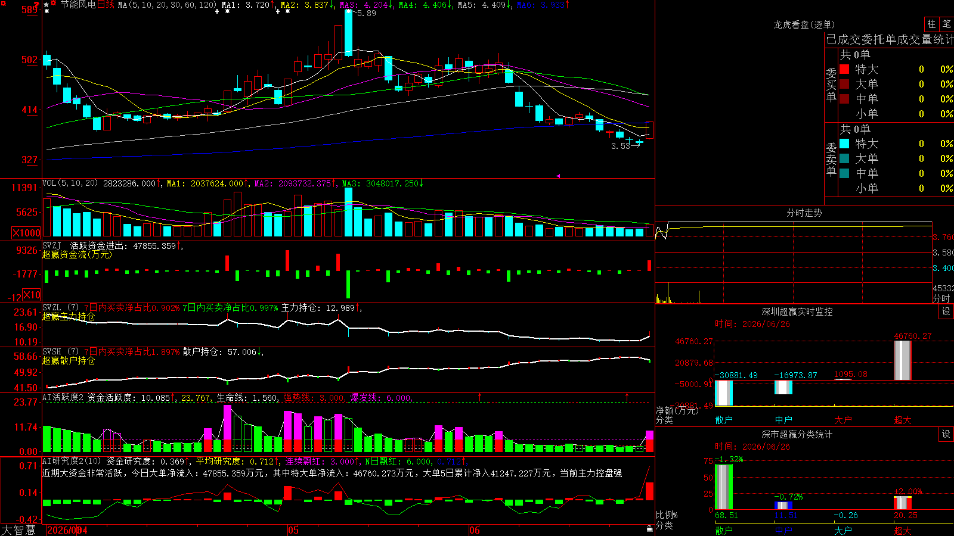Click the 委买单 vertical label
Image resolution: width=954 pixels, height=536 pixels.
click(831, 85)
